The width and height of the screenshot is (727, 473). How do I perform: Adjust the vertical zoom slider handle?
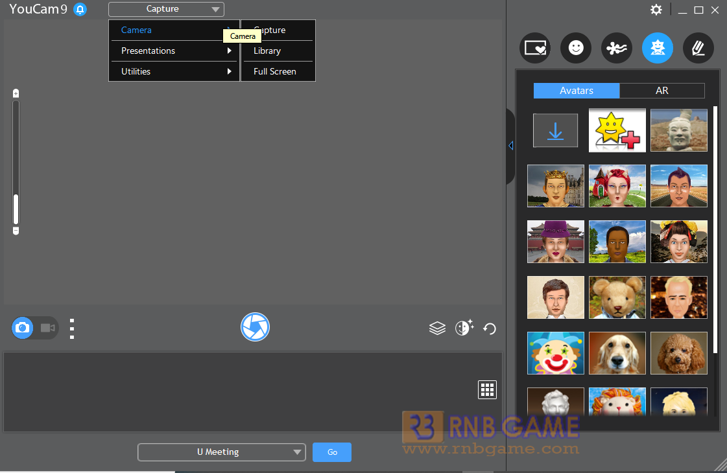click(16, 209)
